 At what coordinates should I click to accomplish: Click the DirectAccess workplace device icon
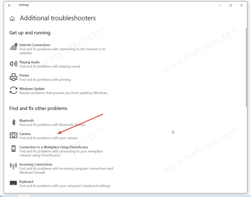pyautogui.click(x=14, y=149)
